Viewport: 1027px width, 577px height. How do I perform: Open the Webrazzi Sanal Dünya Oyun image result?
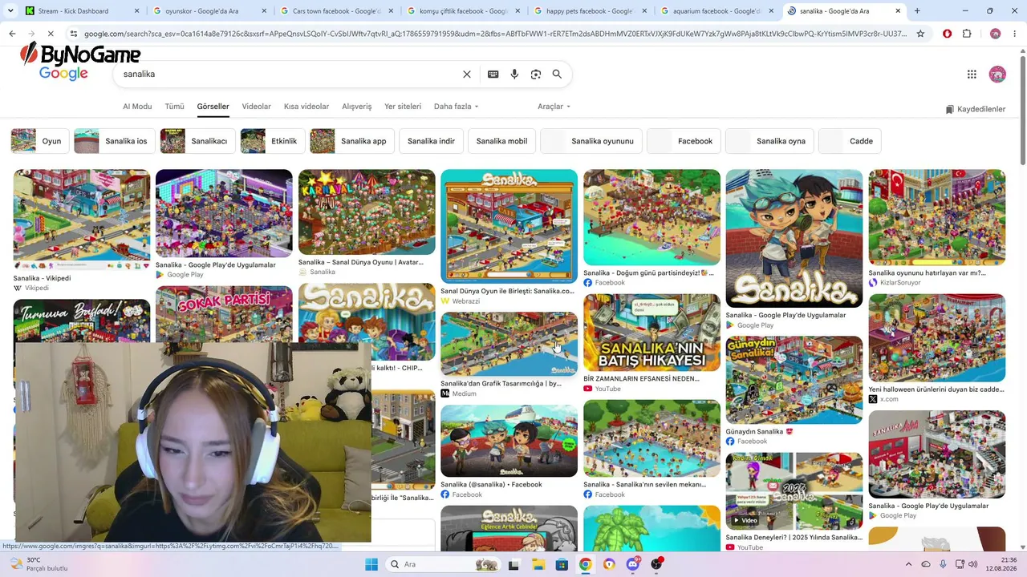point(509,226)
